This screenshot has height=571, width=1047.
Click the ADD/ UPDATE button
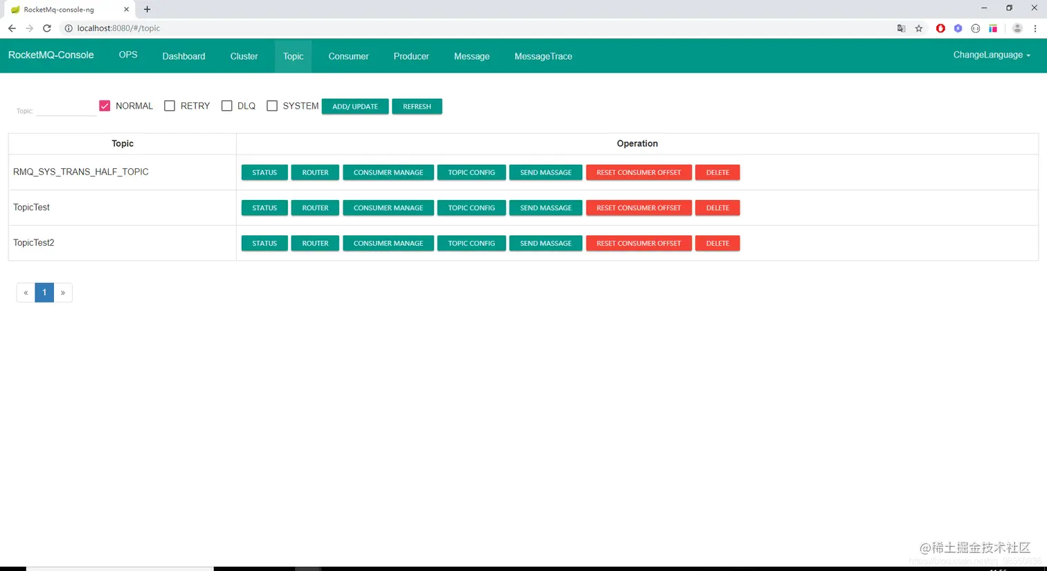click(355, 107)
